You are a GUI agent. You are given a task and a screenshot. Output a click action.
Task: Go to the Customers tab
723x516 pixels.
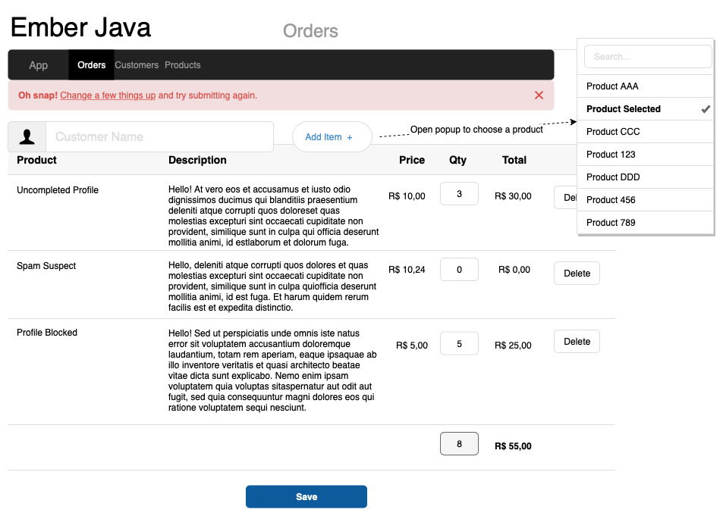(137, 65)
